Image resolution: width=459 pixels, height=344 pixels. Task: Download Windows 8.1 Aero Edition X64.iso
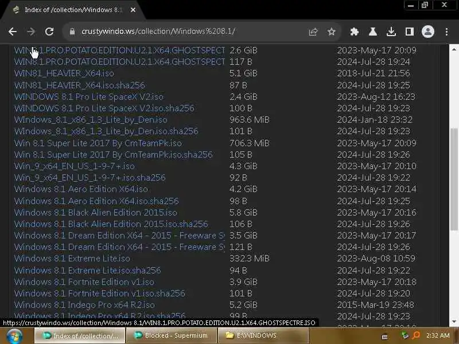click(x=81, y=189)
